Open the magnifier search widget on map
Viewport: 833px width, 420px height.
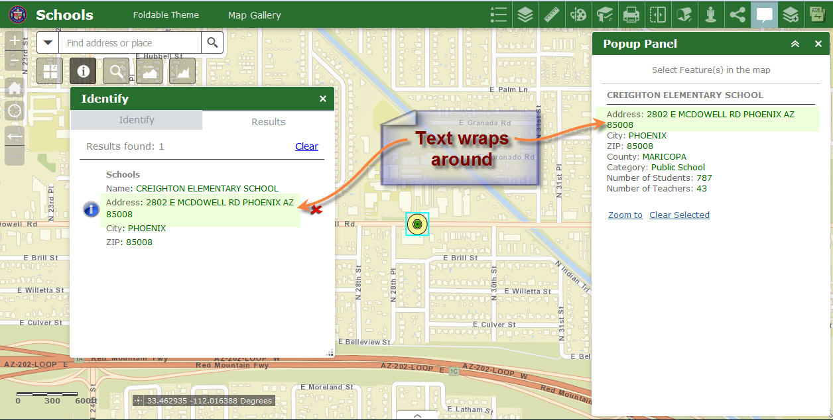[x=116, y=71]
